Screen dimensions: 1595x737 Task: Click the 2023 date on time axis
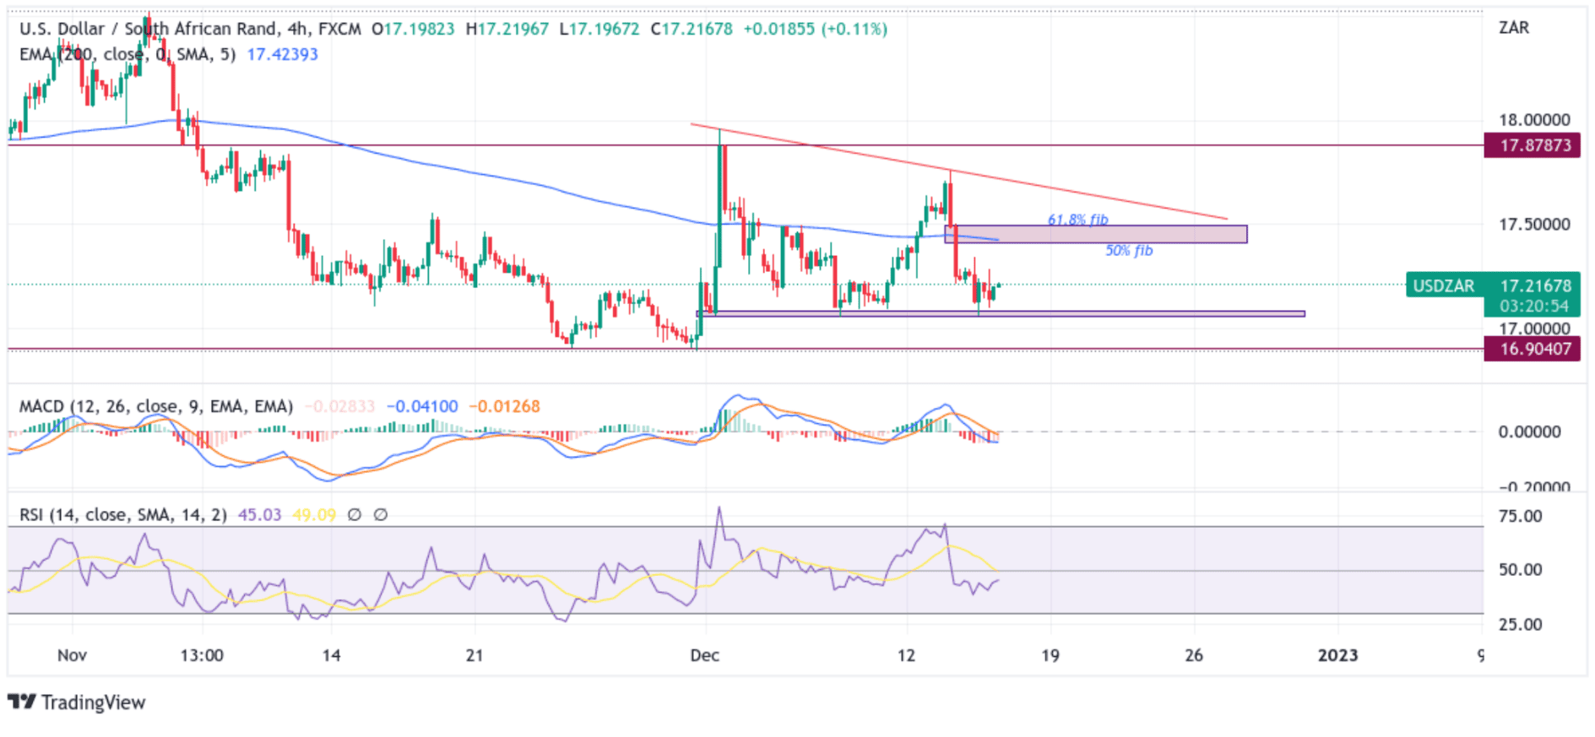(x=1337, y=655)
